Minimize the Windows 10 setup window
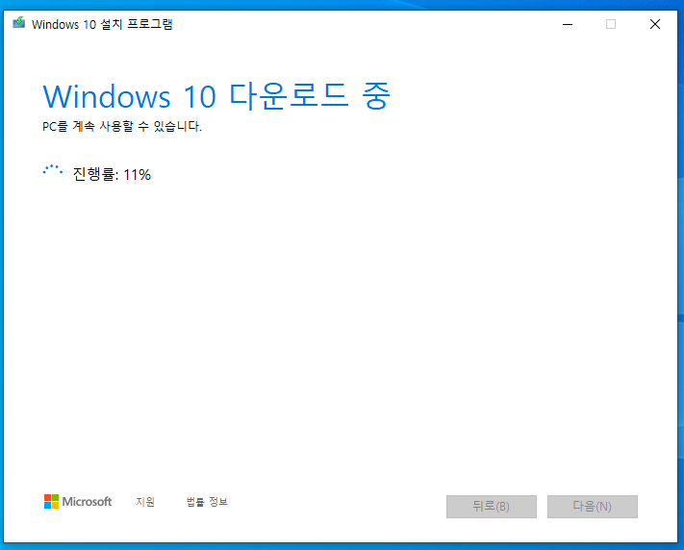 click(x=568, y=24)
